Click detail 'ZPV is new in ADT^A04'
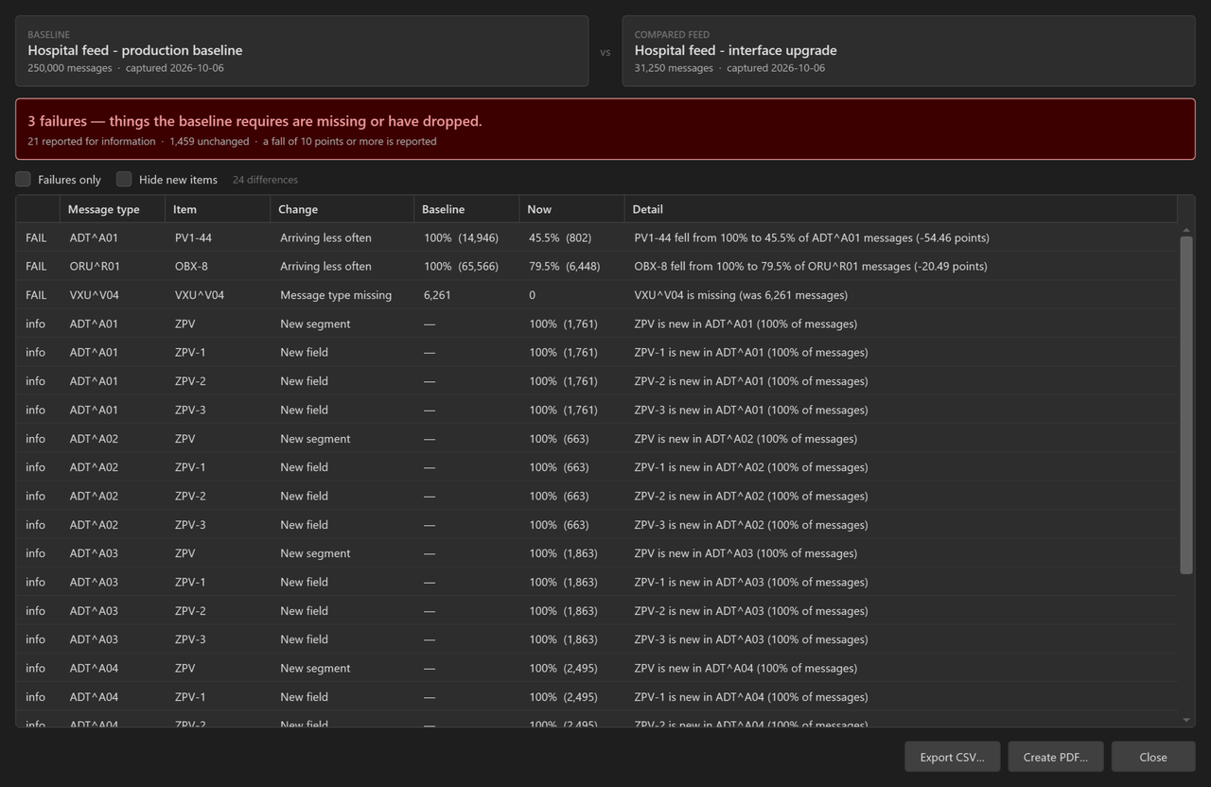 (x=746, y=668)
